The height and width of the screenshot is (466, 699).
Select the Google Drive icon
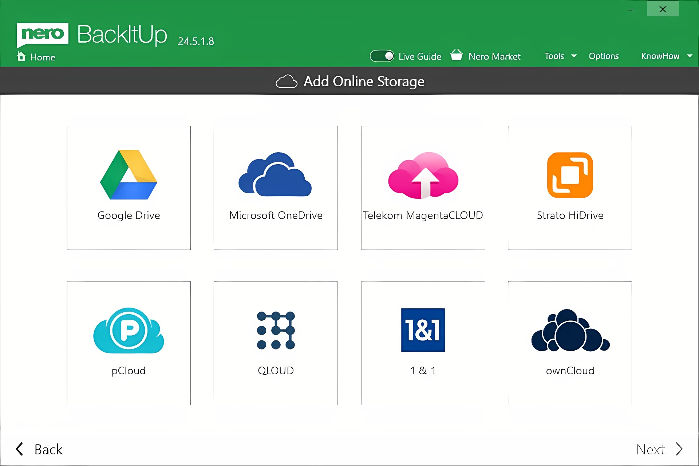pos(129,175)
